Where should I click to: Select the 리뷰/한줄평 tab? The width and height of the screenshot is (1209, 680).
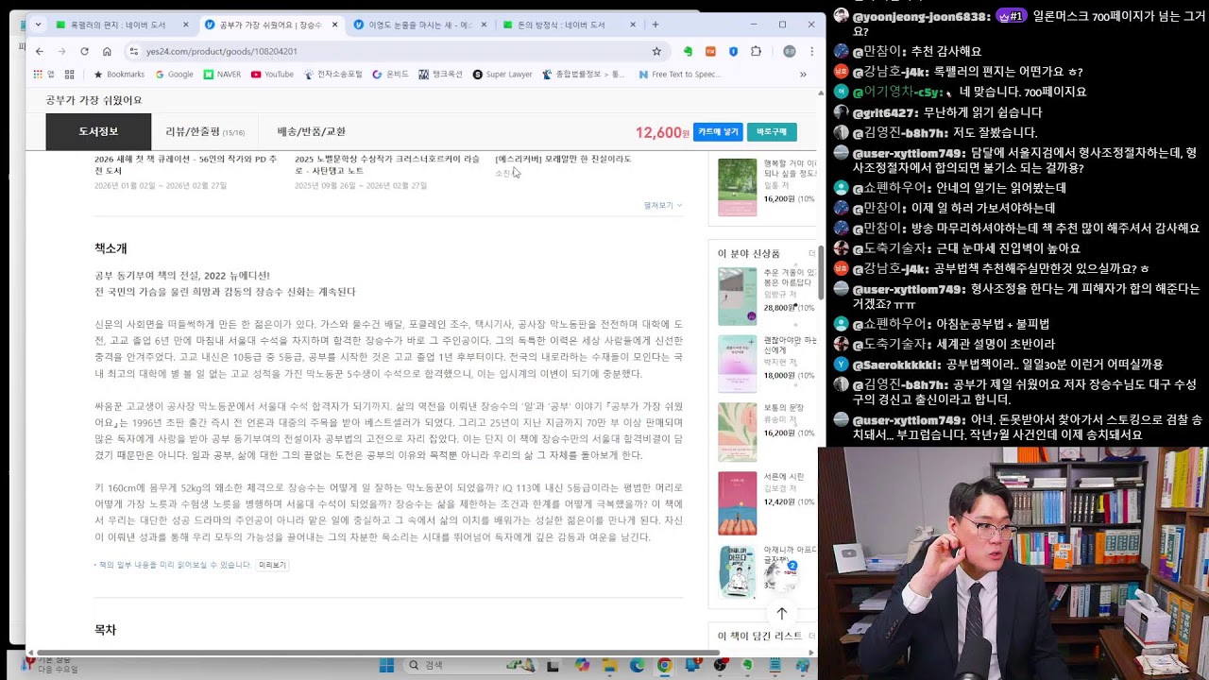(x=205, y=131)
